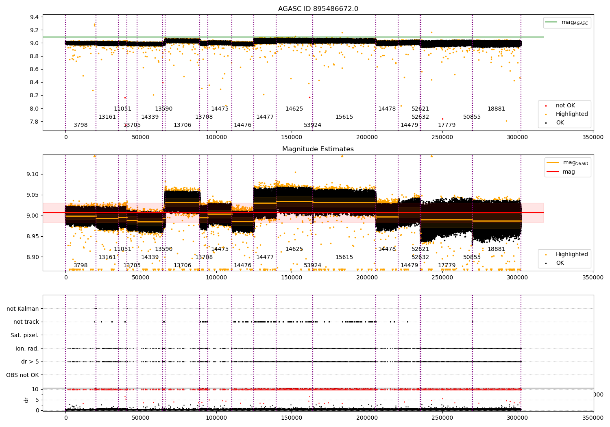
Task: Click obsid label 53924 in the top plot
Action: point(313,125)
